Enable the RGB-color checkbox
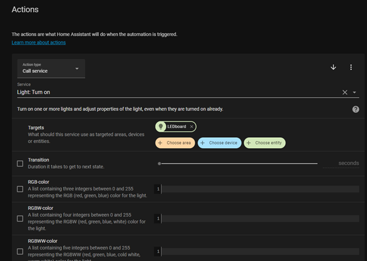The width and height of the screenshot is (367, 261). (20, 189)
